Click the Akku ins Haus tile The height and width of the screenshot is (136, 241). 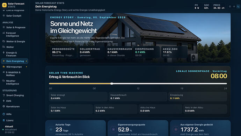click(x=160, y=109)
